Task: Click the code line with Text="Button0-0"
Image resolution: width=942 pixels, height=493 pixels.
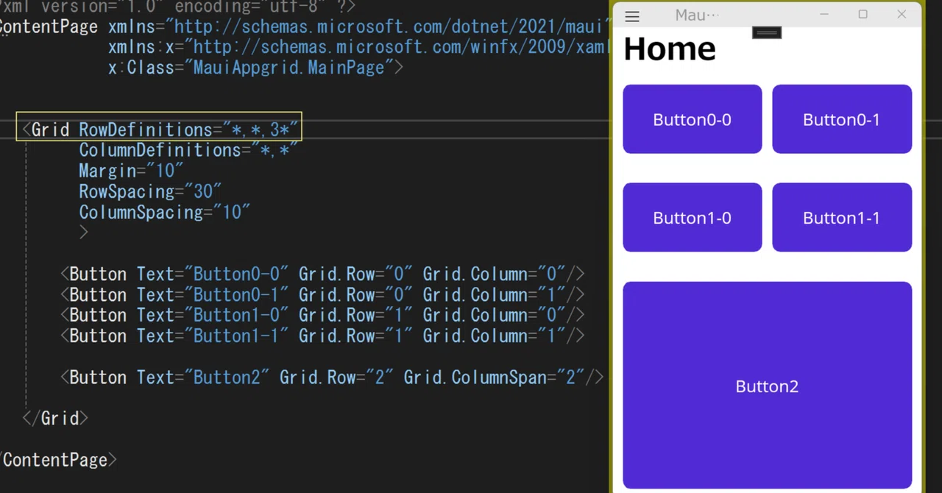Action: pyautogui.click(x=322, y=274)
